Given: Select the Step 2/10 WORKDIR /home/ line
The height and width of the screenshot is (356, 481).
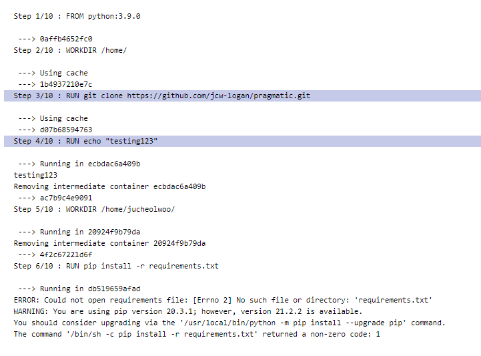Looking at the screenshot, I should coord(70,50).
